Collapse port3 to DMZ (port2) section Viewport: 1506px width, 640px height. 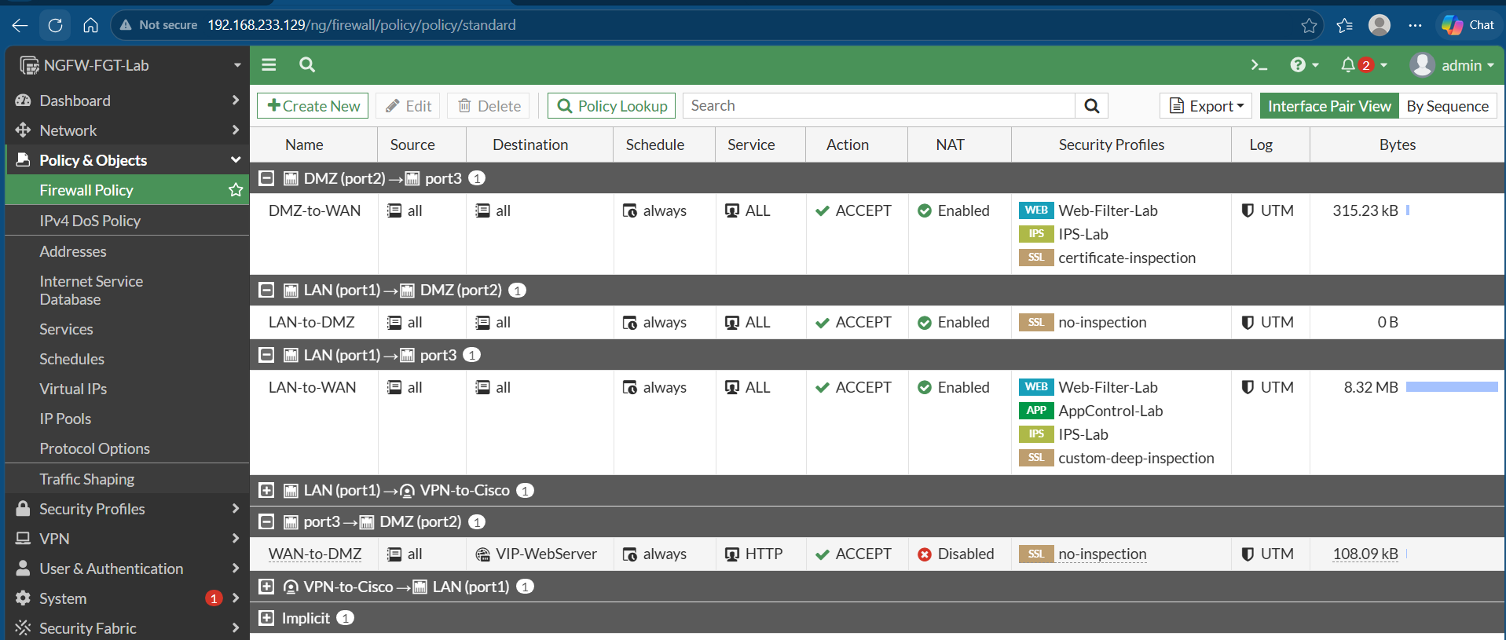[x=267, y=521]
